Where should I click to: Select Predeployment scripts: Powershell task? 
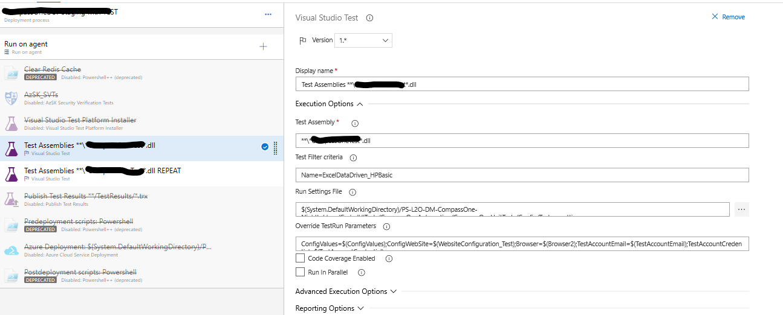click(x=141, y=224)
